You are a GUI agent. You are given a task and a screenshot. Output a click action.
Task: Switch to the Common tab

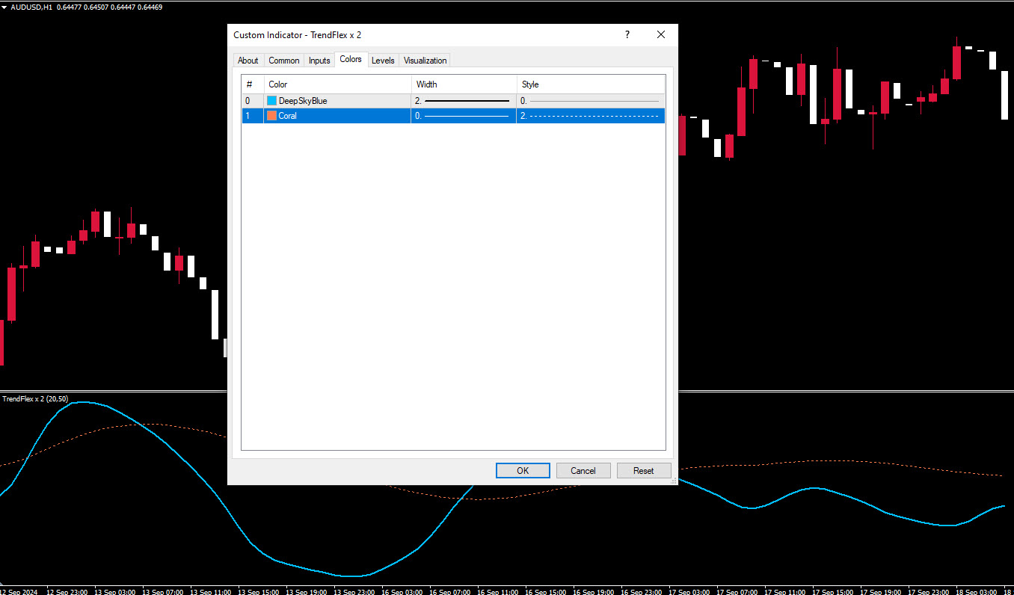pyautogui.click(x=284, y=61)
